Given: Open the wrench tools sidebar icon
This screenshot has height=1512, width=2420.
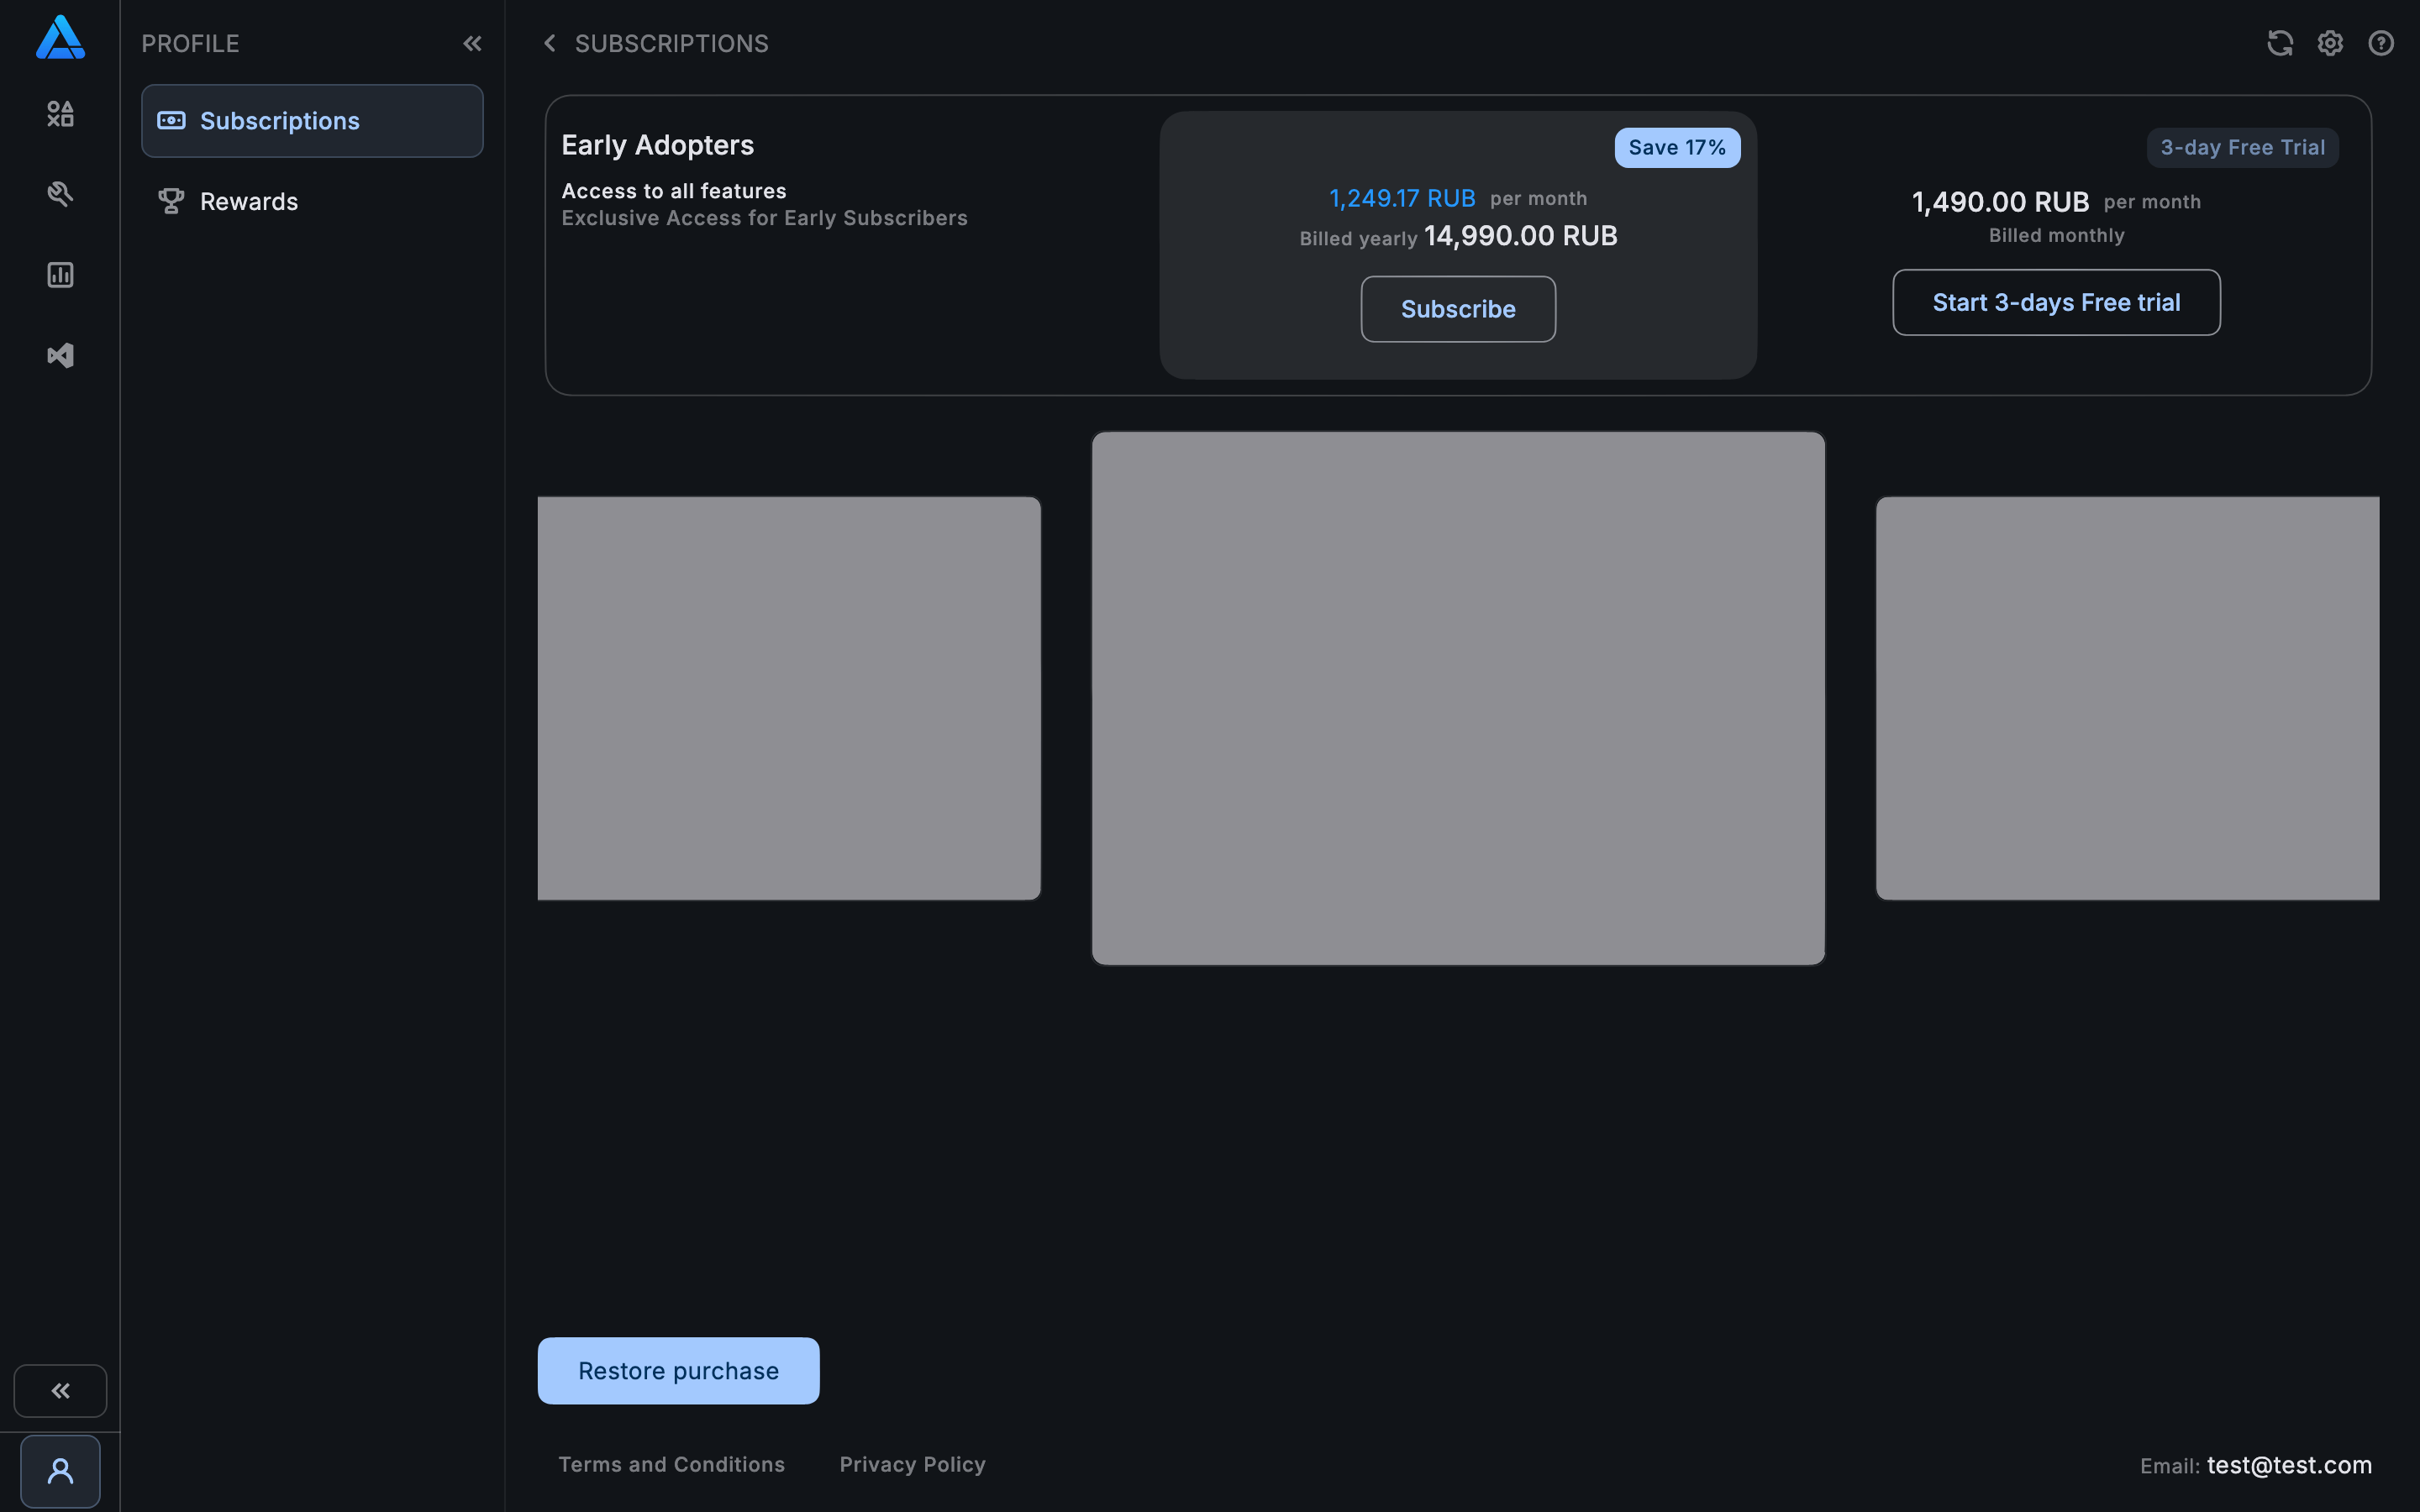Looking at the screenshot, I should [60, 194].
